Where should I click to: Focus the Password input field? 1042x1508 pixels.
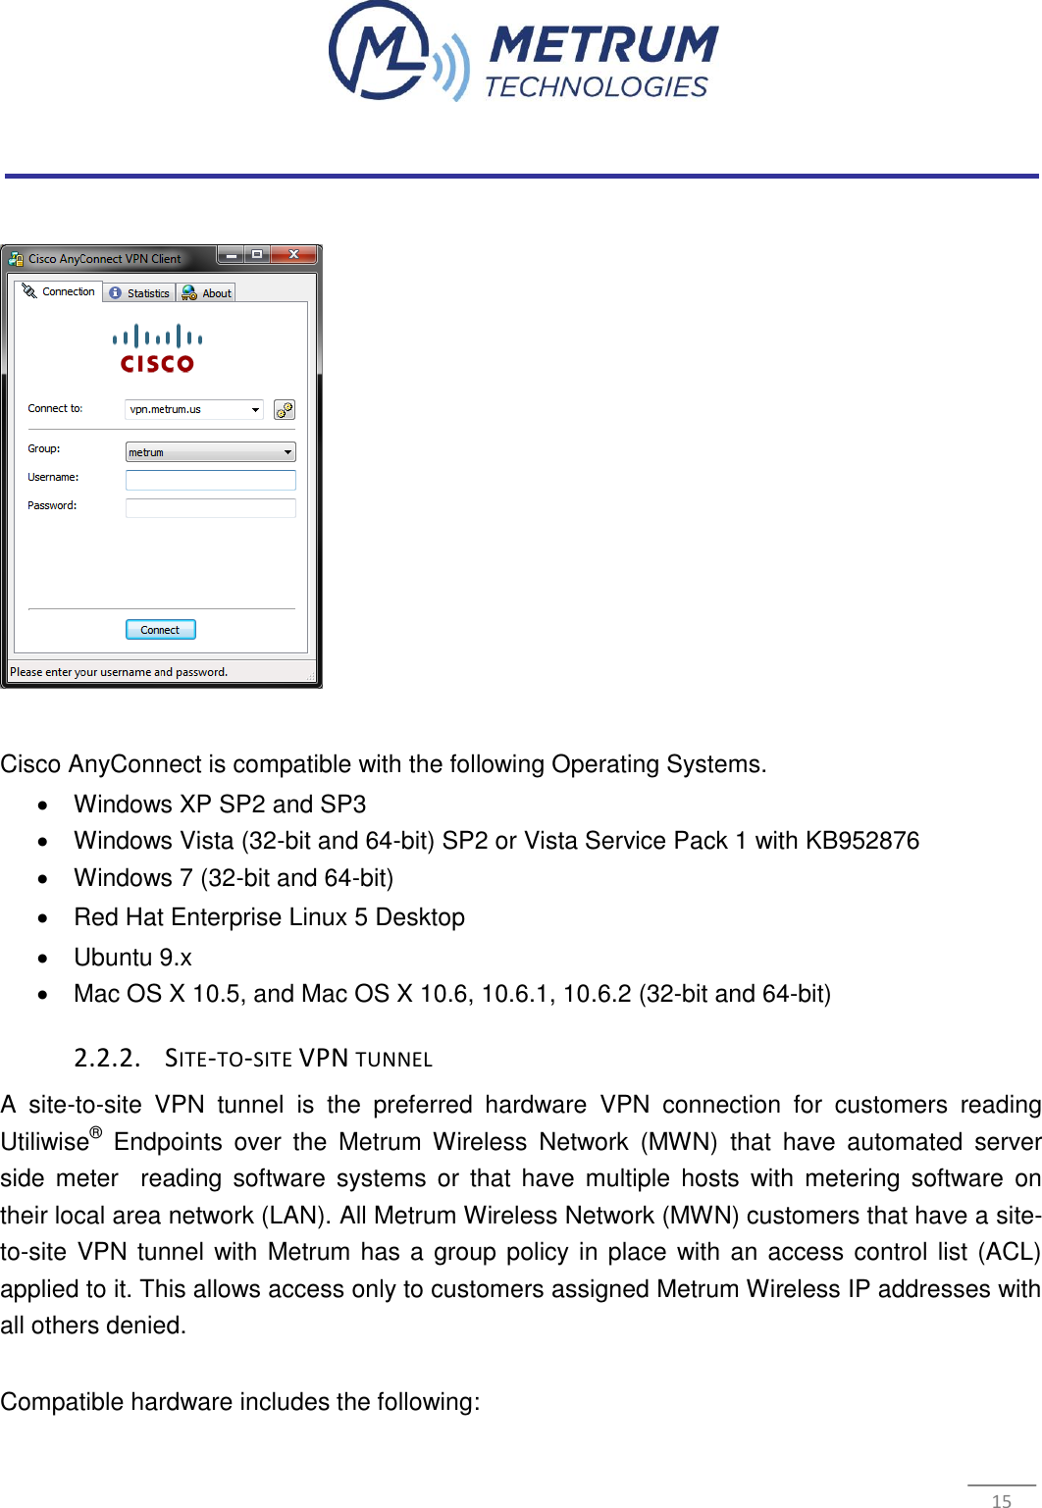pyautogui.click(x=211, y=508)
